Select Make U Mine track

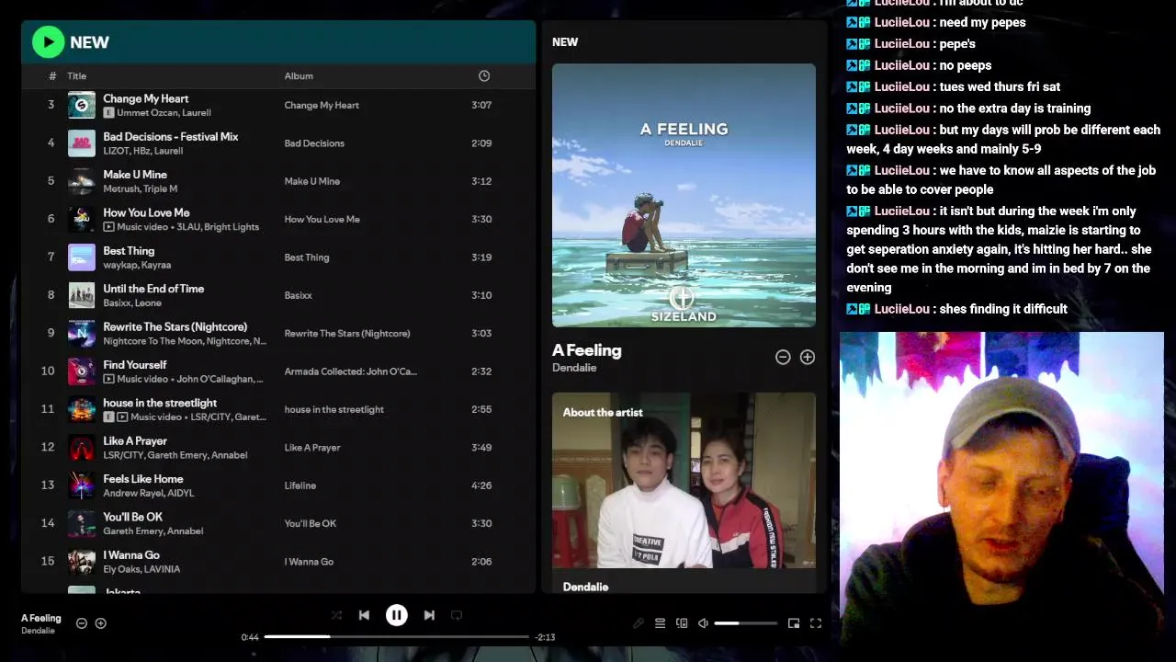click(135, 175)
